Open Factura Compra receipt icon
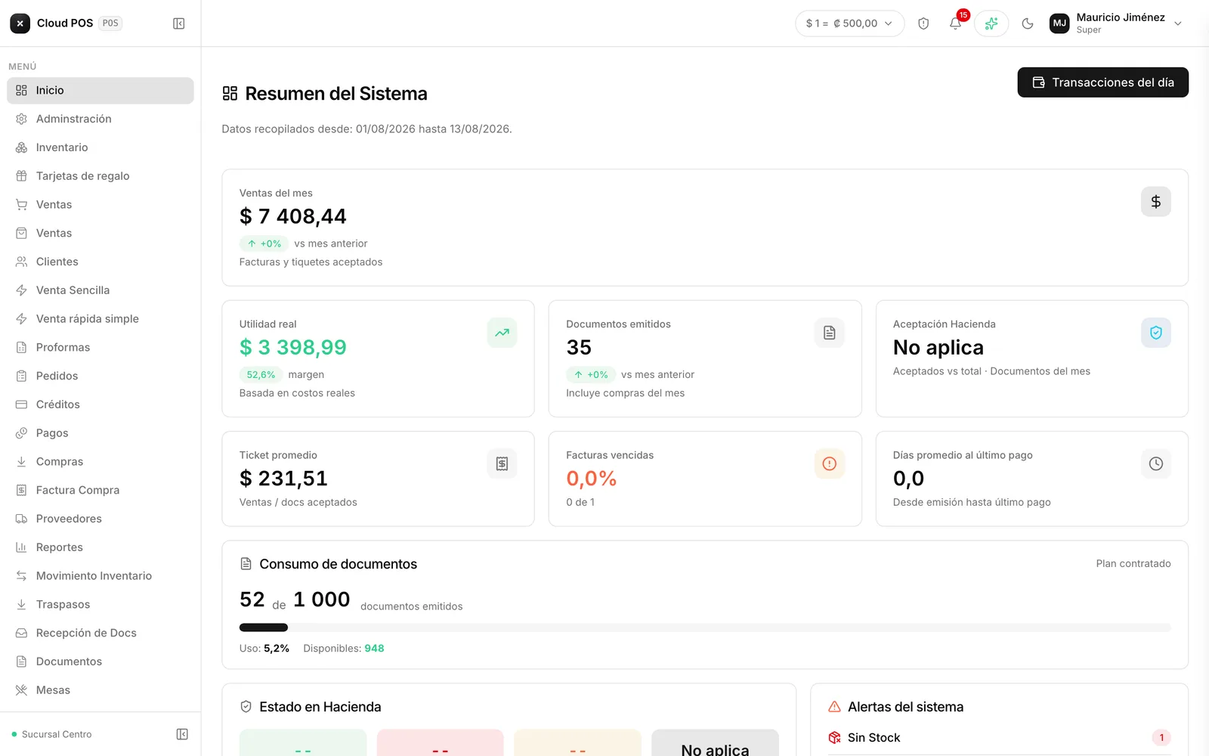Image resolution: width=1209 pixels, height=756 pixels. coord(21,491)
